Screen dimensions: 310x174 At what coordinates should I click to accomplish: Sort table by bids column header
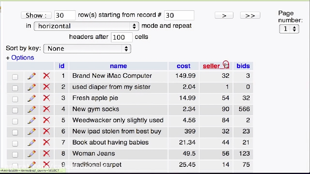[x=243, y=66]
